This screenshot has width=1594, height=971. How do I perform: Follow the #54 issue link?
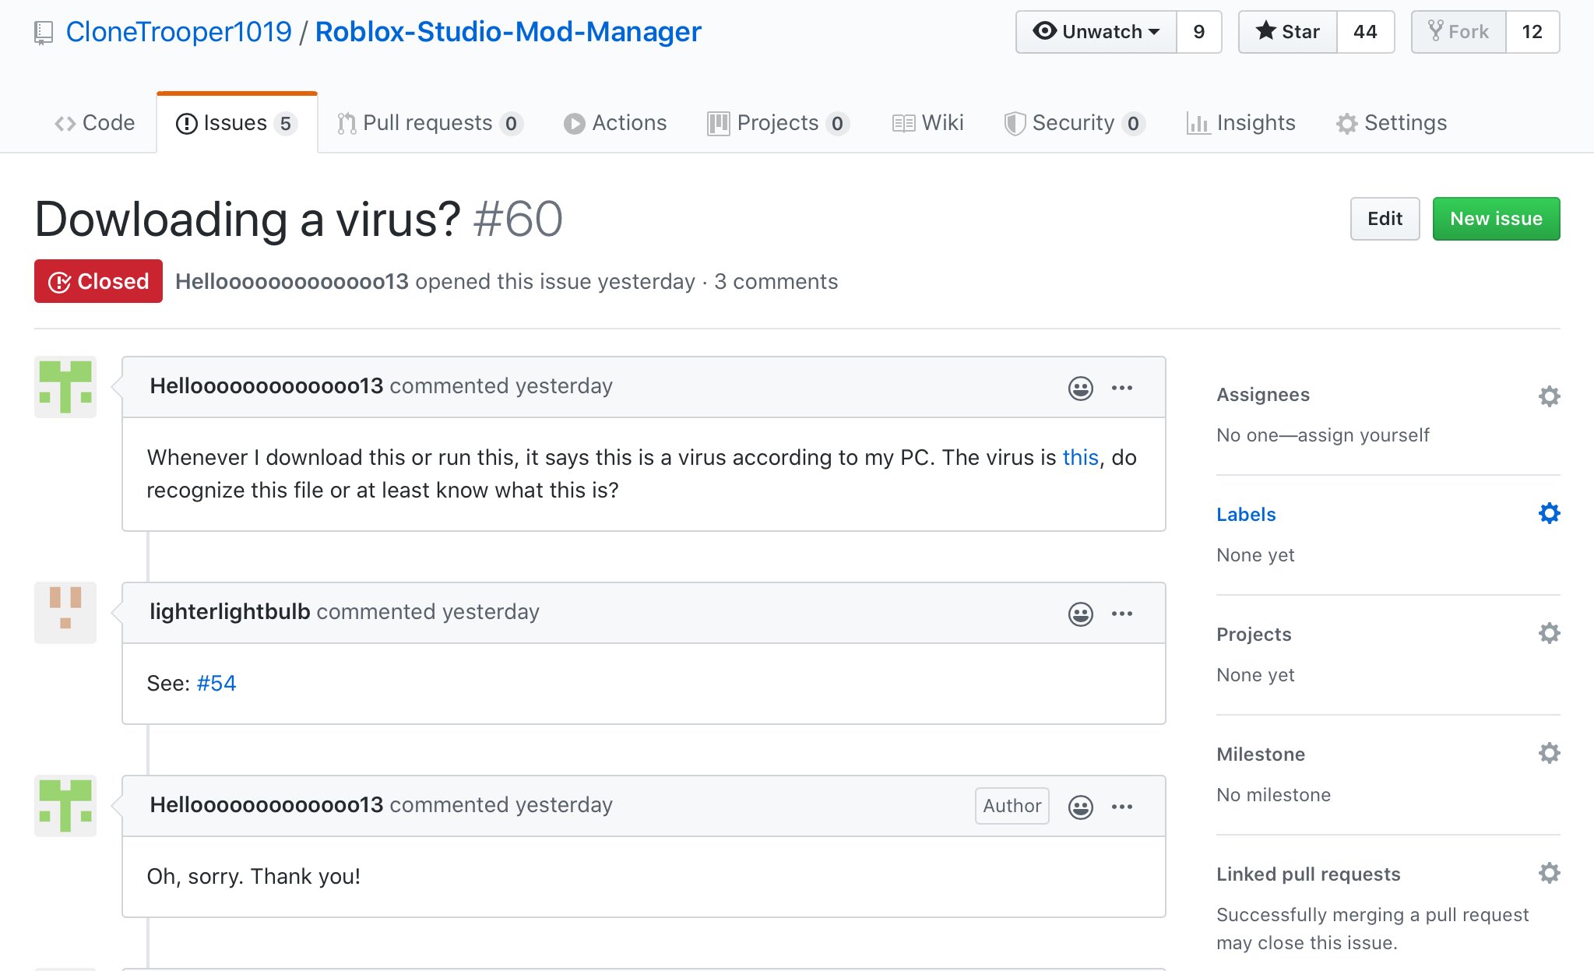pos(216,683)
